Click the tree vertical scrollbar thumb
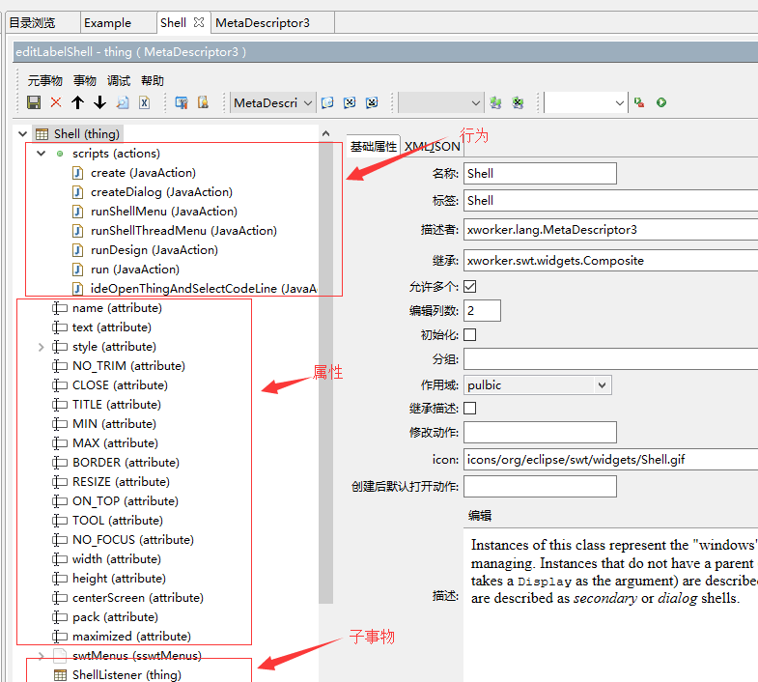The image size is (758, 682). (x=325, y=373)
